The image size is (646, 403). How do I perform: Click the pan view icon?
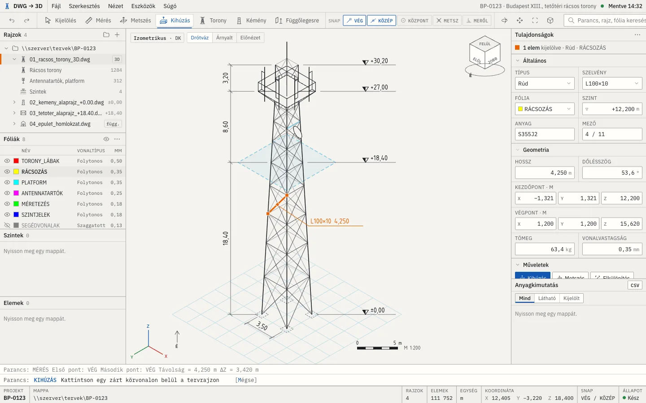(x=520, y=21)
